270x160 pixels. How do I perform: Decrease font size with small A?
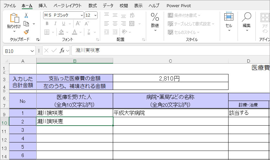(87, 23)
